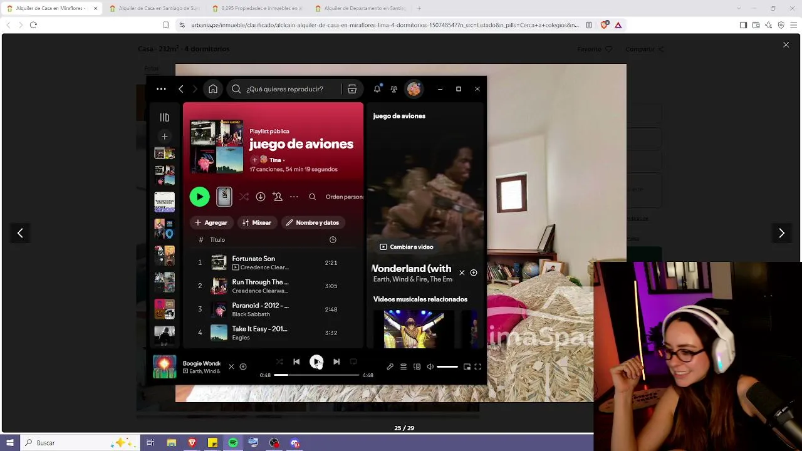Adjust the Spotify volume slider

447,366
